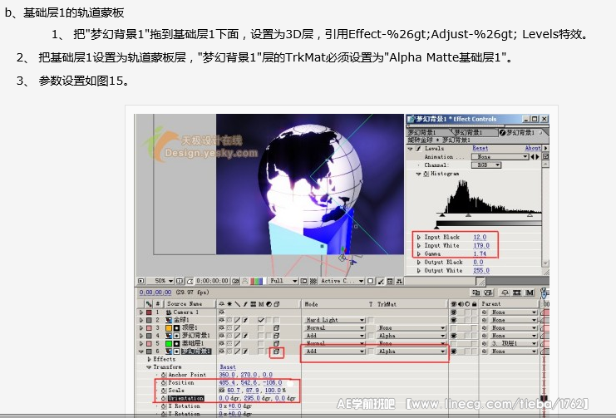Image resolution: width=616 pixels, height=418 pixels.
Task: Click the previous keyframe arrow next to Animation presets
Action: [x=533, y=157]
